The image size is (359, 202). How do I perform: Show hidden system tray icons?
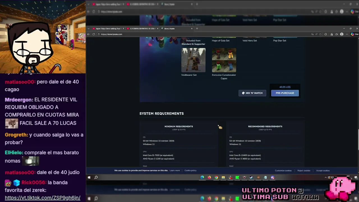(x=326, y=177)
